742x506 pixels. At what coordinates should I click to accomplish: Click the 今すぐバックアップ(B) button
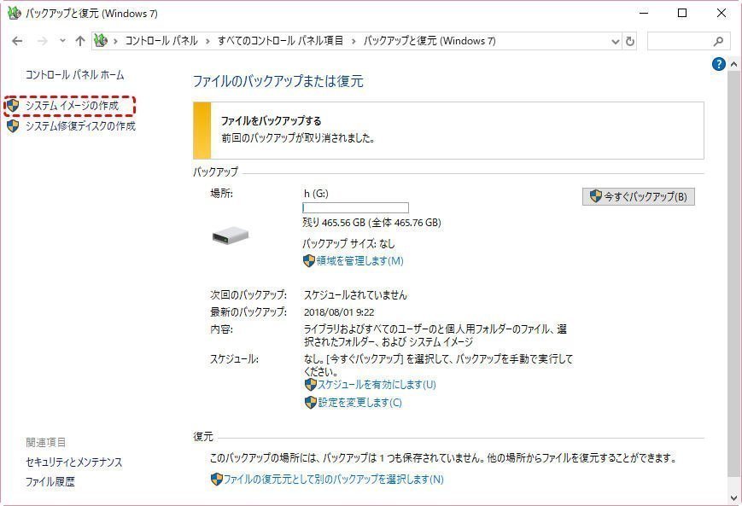coord(639,196)
